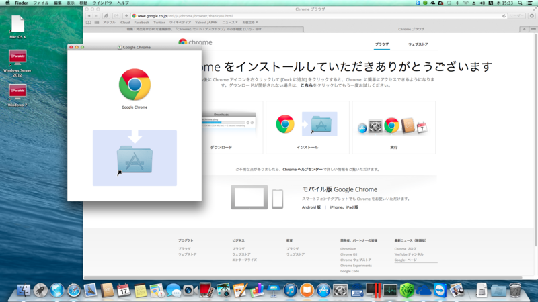Image resolution: width=538 pixels, height=302 pixels.
Task: Click the reload button in Safari address bar
Action: point(504,16)
